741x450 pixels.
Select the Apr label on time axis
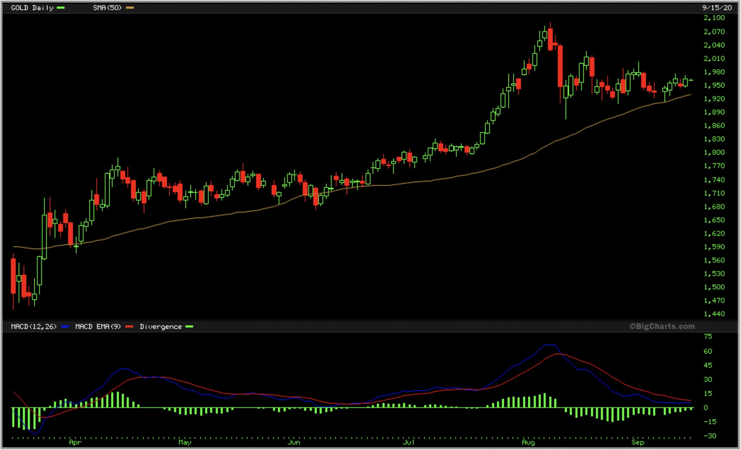pyautogui.click(x=75, y=442)
